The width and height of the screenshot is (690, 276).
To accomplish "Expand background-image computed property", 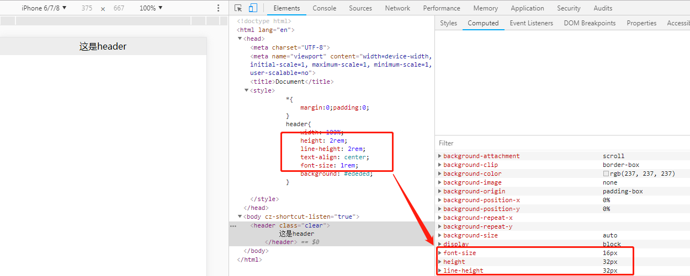I will point(440,182).
